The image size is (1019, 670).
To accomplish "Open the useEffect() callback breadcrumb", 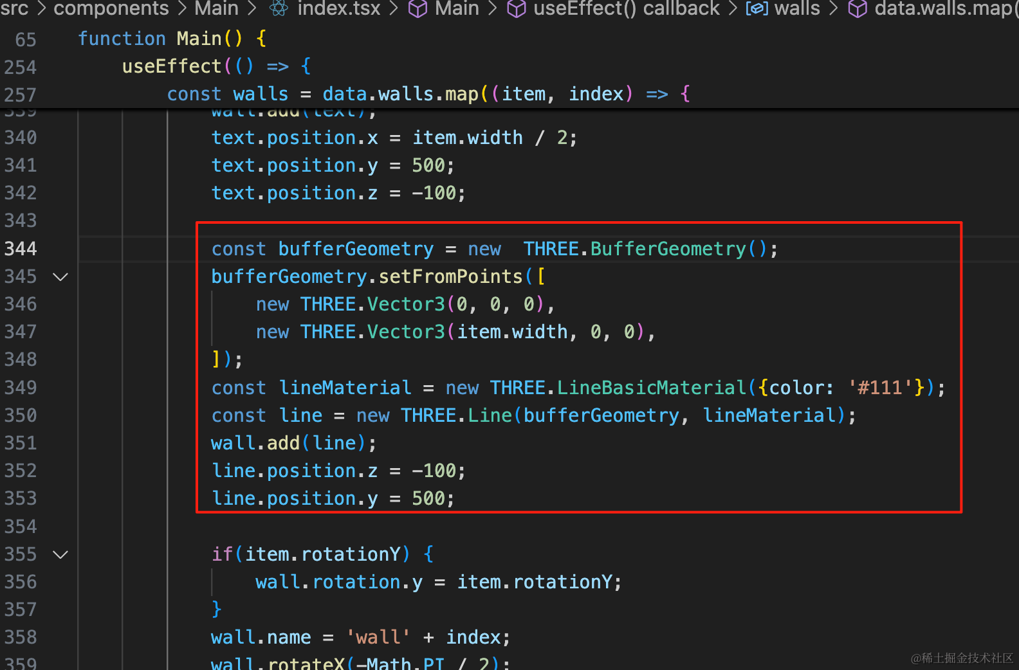I will pyautogui.click(x=627, y=8).
